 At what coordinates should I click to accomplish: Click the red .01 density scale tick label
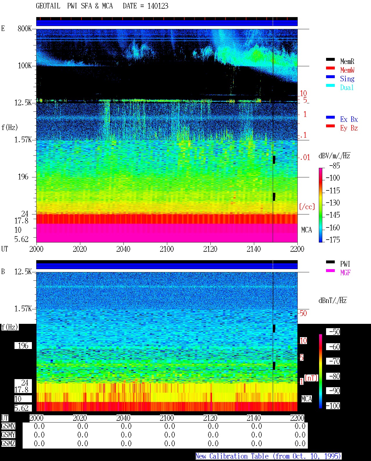point(305,158)
